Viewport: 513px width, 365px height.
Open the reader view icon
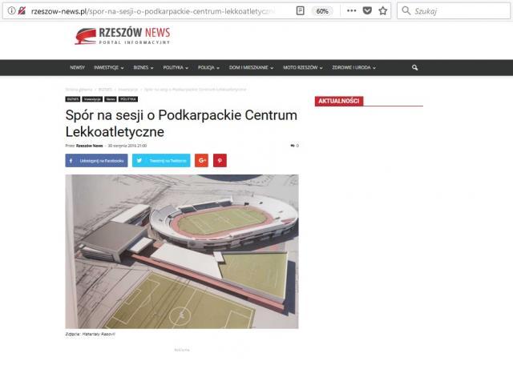pos(300,10)
